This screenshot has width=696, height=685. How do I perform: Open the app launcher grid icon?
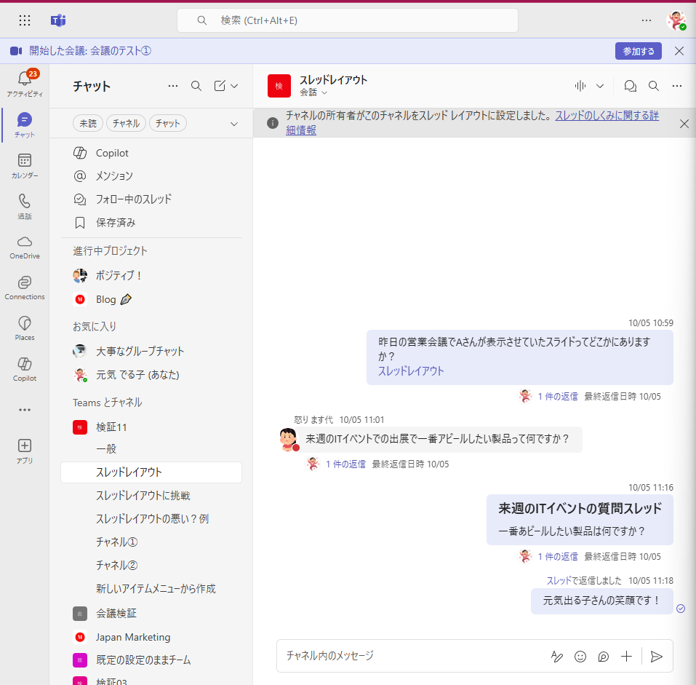[25, 20]
